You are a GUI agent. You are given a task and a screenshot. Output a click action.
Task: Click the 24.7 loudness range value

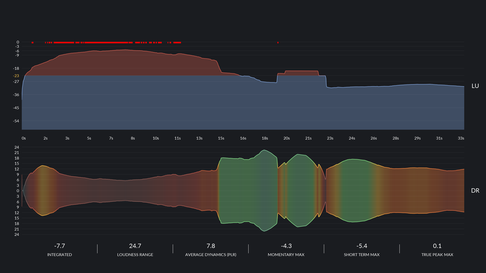(x=135, y=246)
